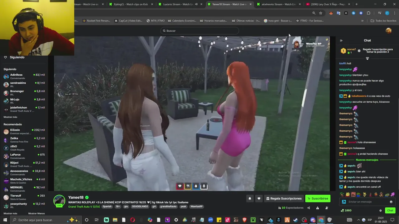Expand chat leaderboard chevron under novva7
This screenshot has height=224, width=399.
tap(367, 58)
